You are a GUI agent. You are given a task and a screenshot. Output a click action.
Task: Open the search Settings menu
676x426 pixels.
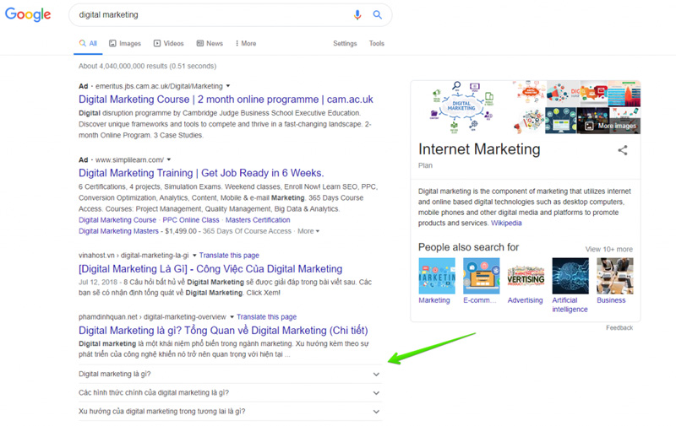click(345, 43)
